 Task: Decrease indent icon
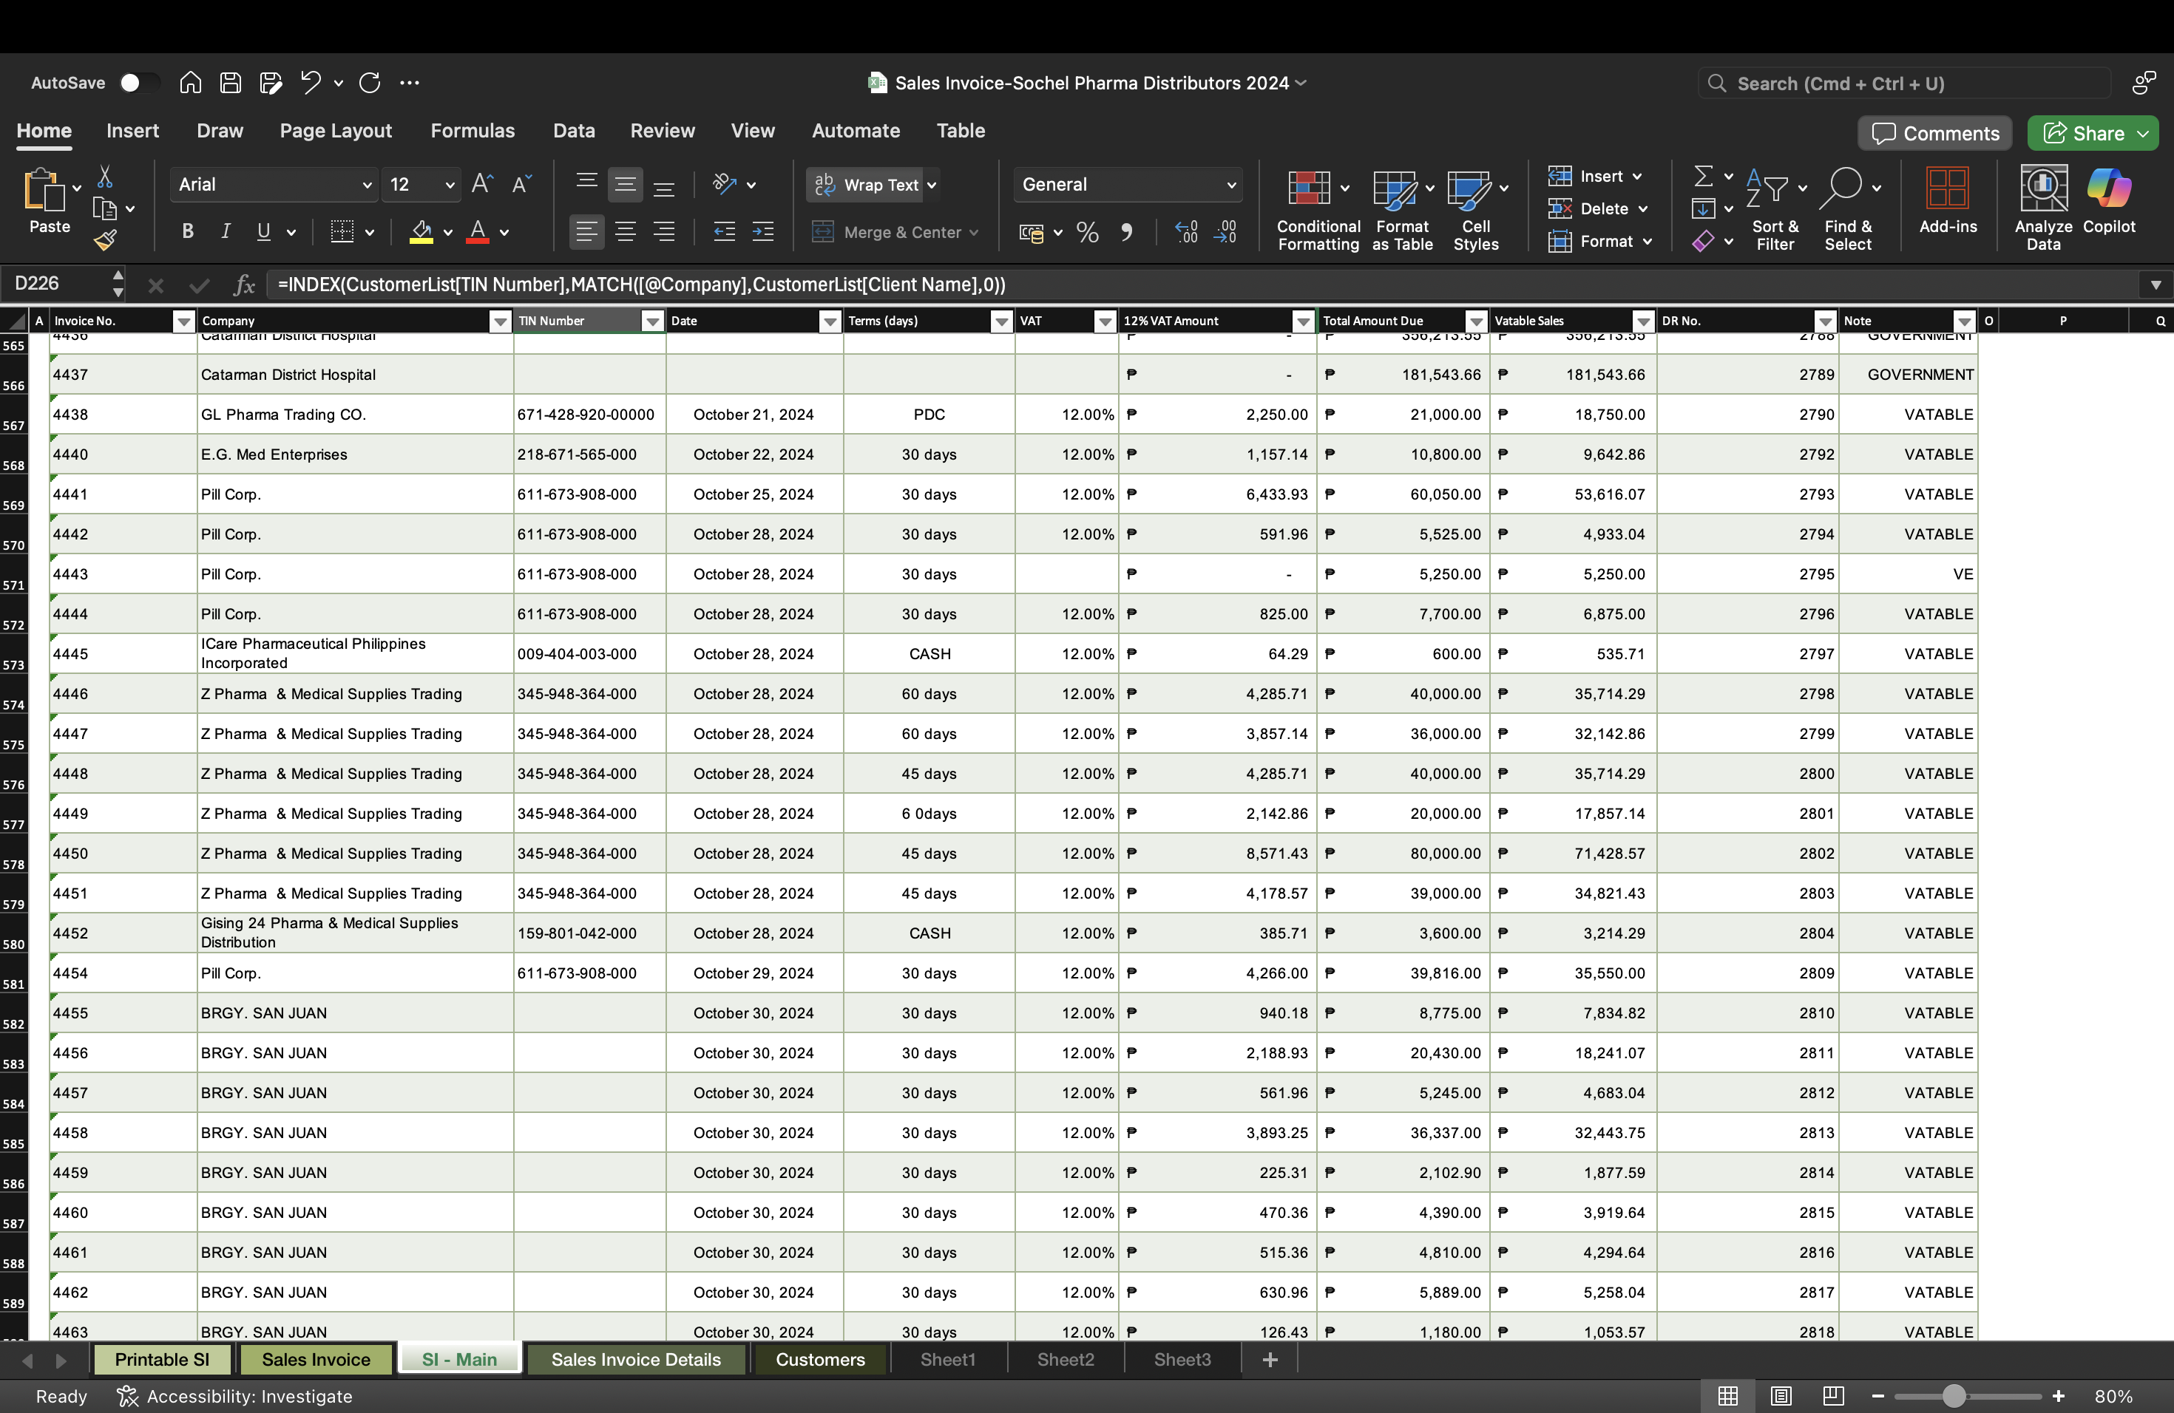[725, 232]
